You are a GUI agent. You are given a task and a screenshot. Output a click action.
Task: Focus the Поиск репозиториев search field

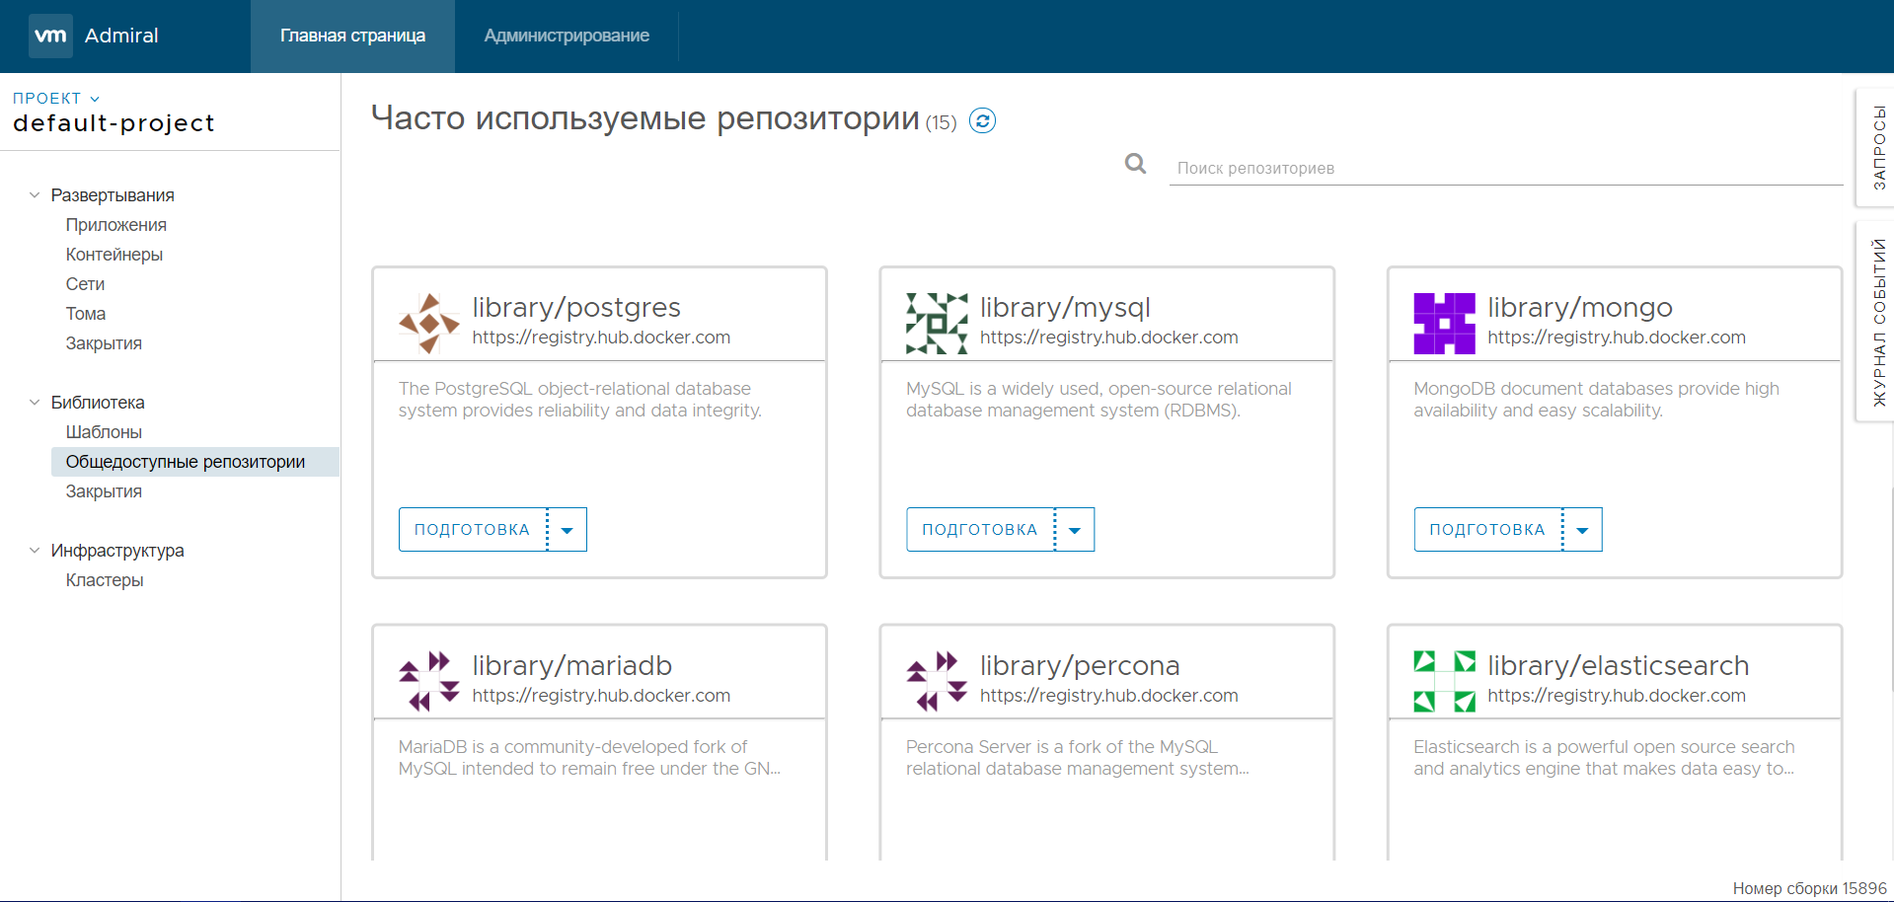coord(1506,168)
